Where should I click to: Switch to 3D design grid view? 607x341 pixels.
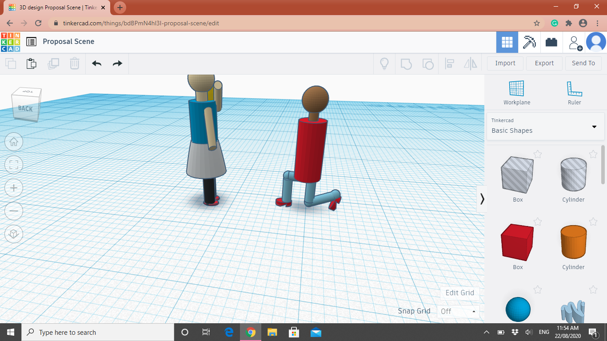click(x=507, y=42)
